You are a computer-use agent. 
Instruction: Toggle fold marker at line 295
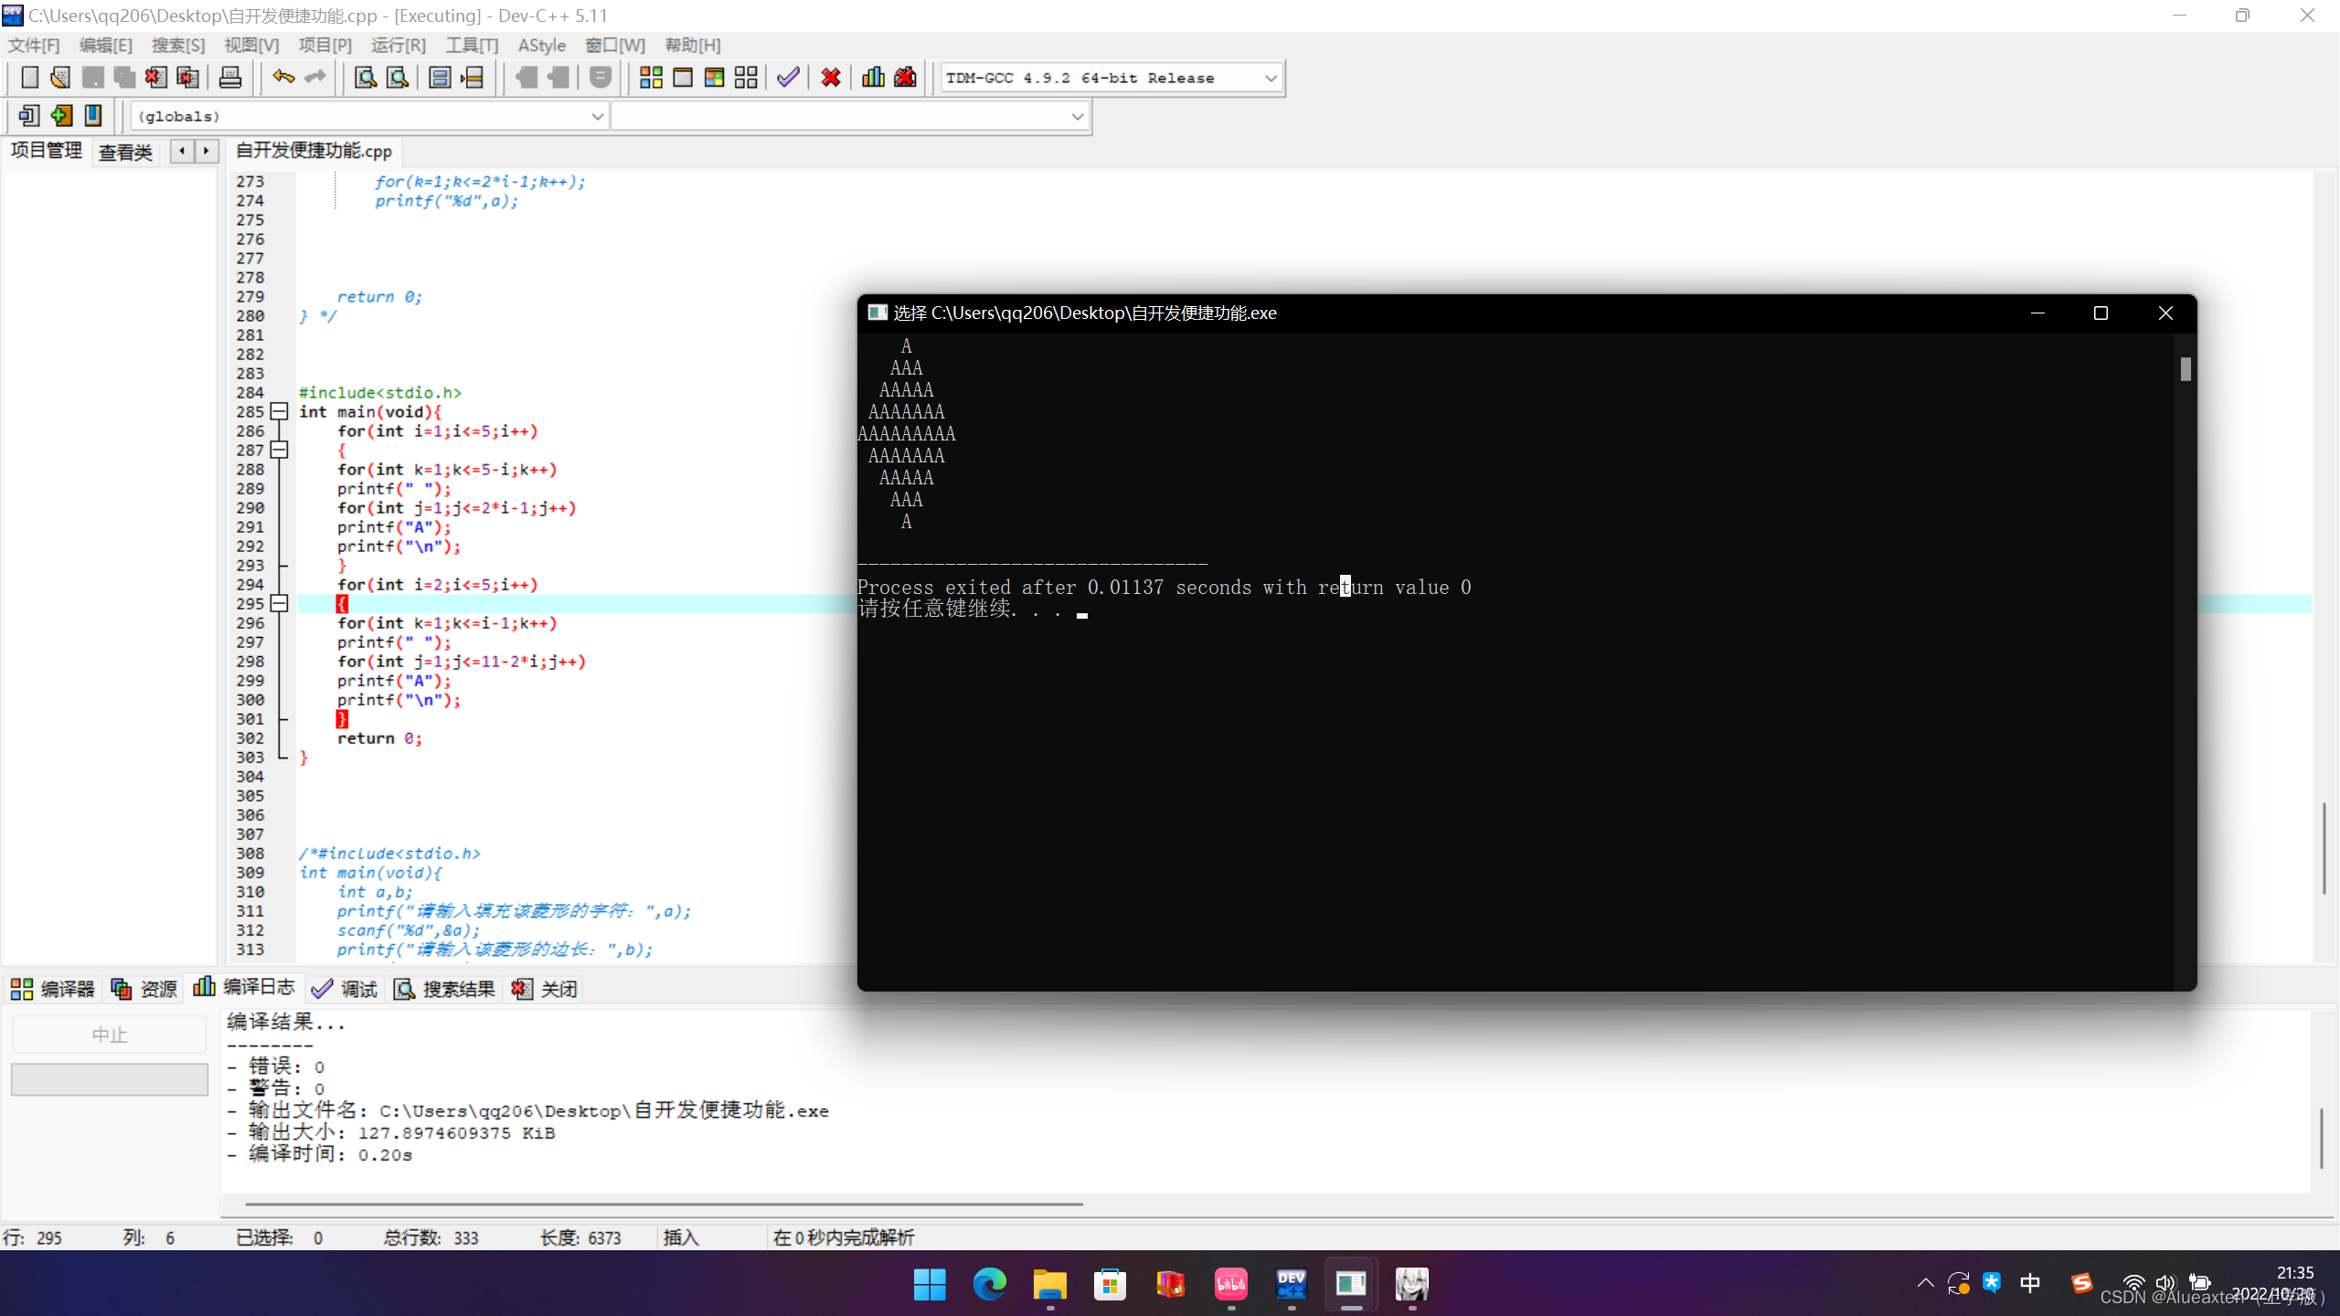tap(280, 604)
